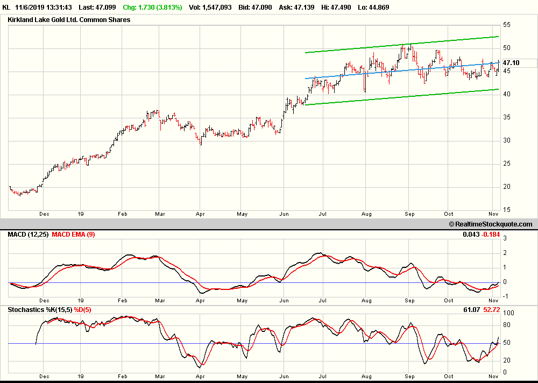Click Jun on the Stochastics time axis
This screenshot has height=383, width=538.
284,376
